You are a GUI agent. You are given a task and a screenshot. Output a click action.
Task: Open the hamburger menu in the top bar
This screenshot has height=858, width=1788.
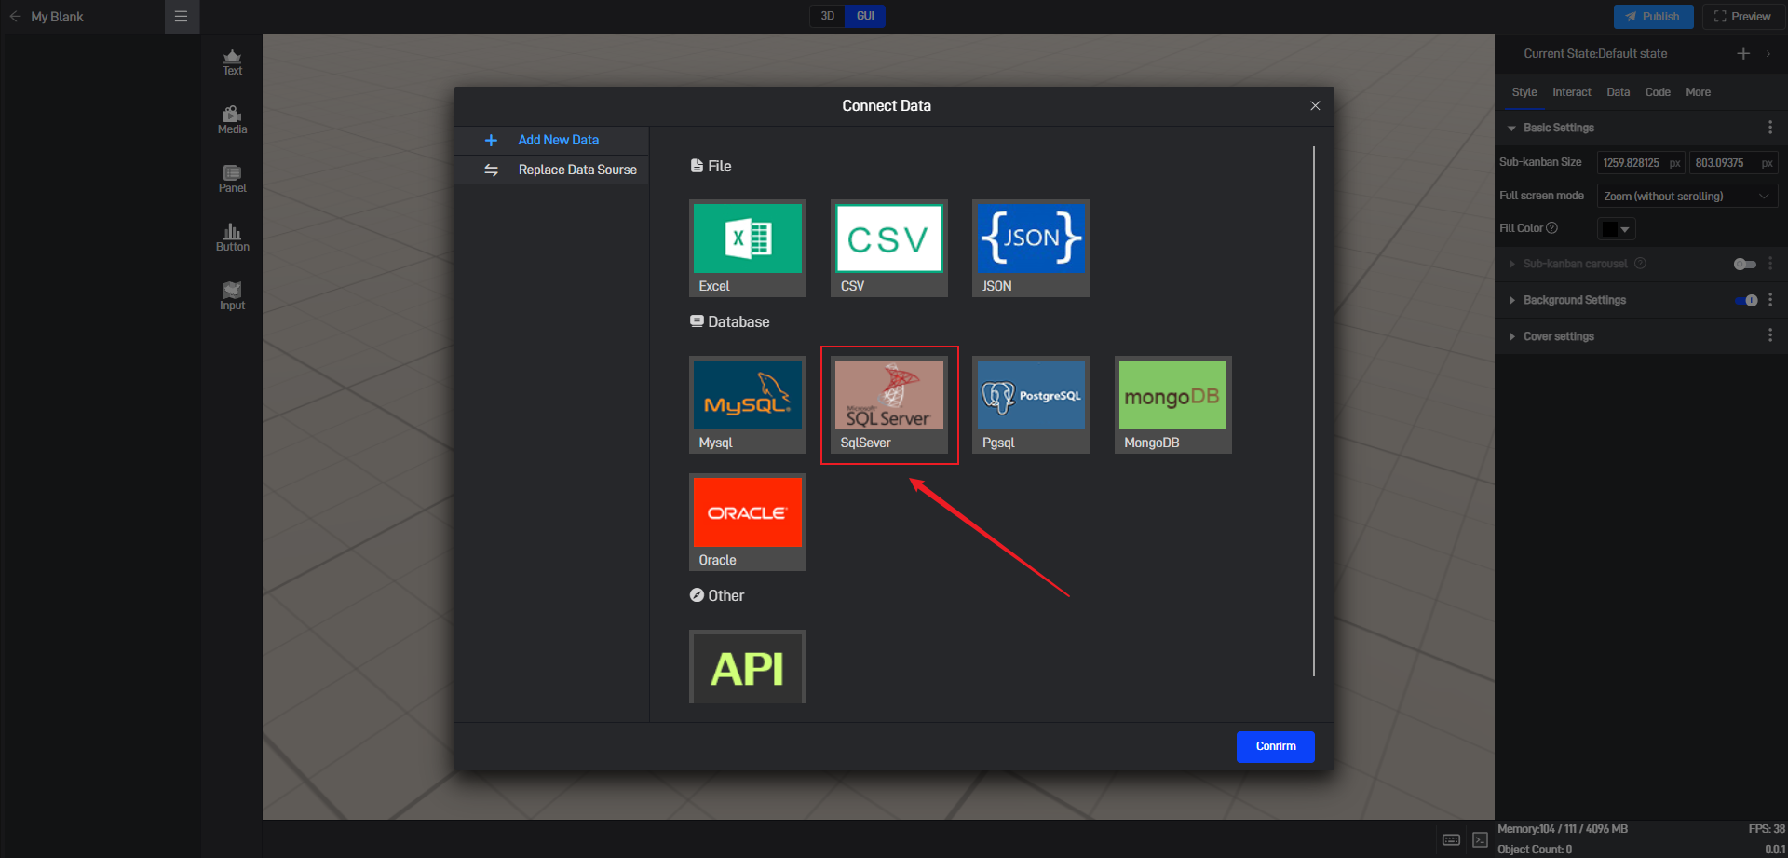tap(182, 17)
